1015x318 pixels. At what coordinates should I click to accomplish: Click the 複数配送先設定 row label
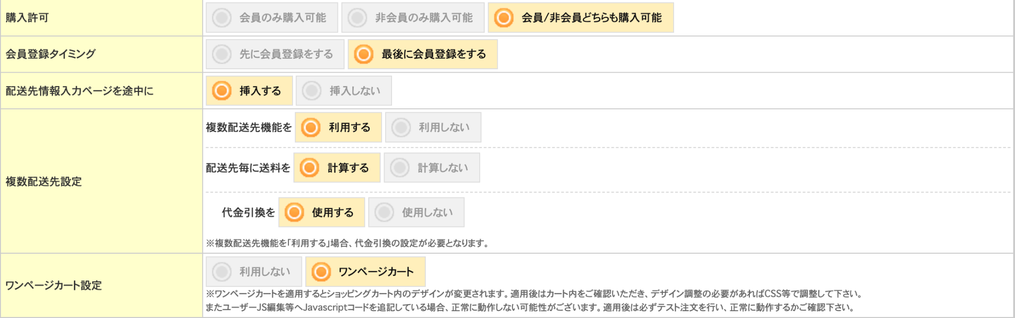[44, 182]
